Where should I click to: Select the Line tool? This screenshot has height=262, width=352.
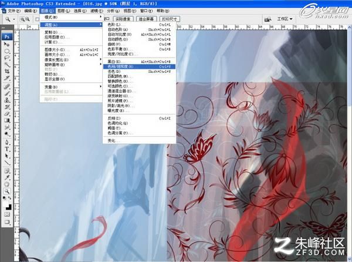(6, 163)
